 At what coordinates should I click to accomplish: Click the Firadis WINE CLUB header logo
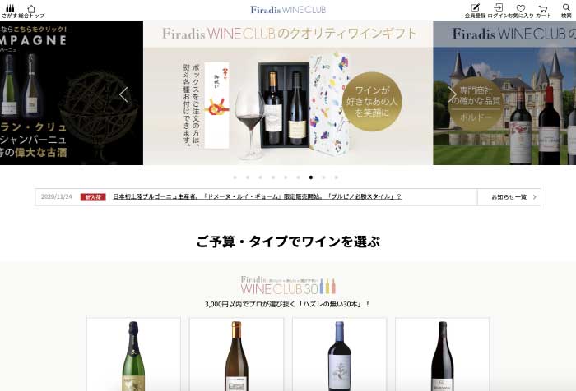point(288,10)
